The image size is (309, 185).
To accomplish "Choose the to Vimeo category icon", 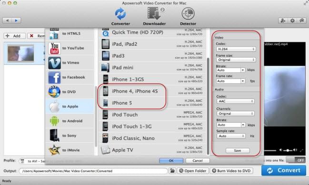I will (54, 63).
